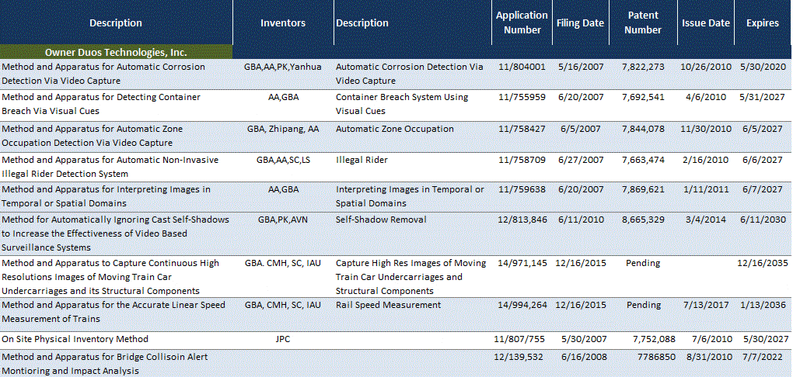Viewport: 793px width, 377px height.
Task: Click the Issue Date column header
Action: (705, 23)
